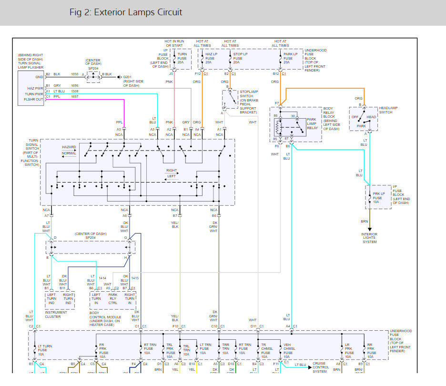Select the "HEADLAMP SWITCH" label
The height and width of the screenshot is (386, 446).
[388, 110]
